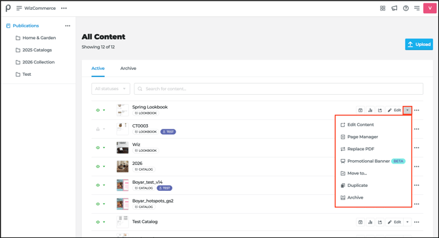Click the lock status icon for CT0003
The width and height of the screenshot is (439, 238).
click(98, 129)
